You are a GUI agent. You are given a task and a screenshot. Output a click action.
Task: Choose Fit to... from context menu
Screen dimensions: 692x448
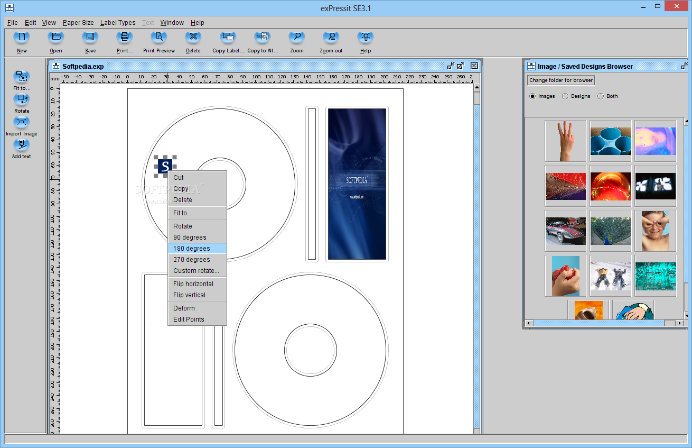click(197, 213)
